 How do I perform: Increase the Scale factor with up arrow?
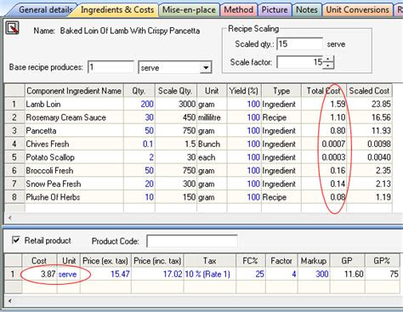328,60
